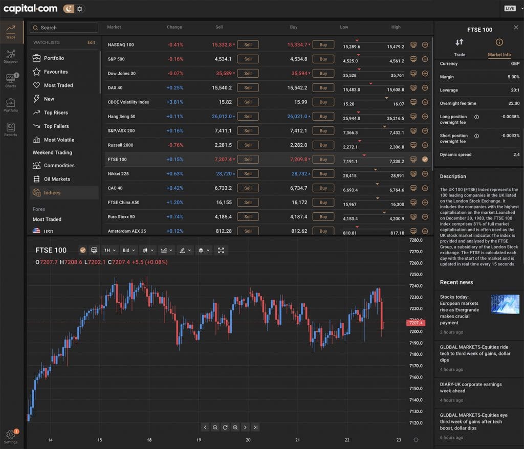524x449 pixels.
Task: Open the Commodities watchlist
Action: pyautogui.click(x=64, y=165)
